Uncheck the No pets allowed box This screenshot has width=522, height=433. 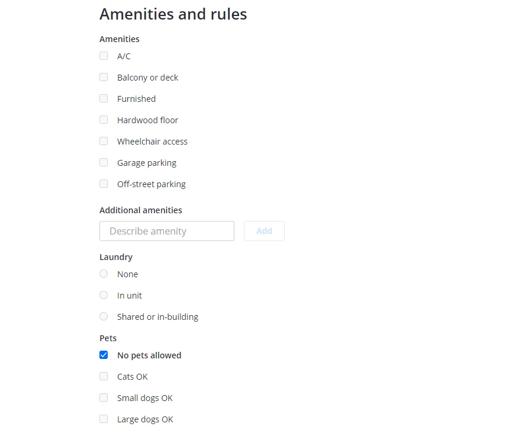click(x=104, y=355)
